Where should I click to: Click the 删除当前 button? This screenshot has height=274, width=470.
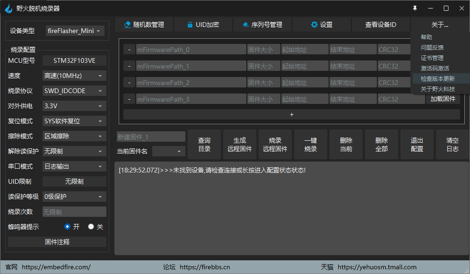coord(346,145)
